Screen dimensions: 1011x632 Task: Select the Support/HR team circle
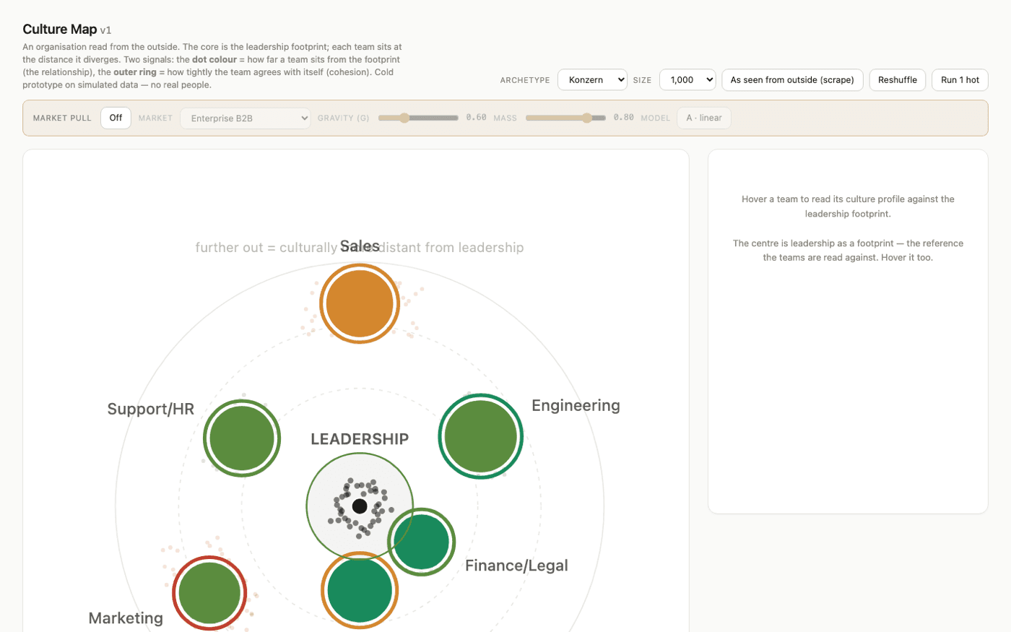click(x=242, y=438)
